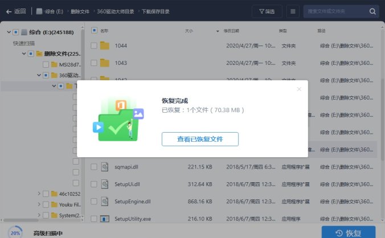The height and width of the screenshot is (238, 385).
Task: Click the SetupEngine.dll file icon
Action: (x=105, y=202)
